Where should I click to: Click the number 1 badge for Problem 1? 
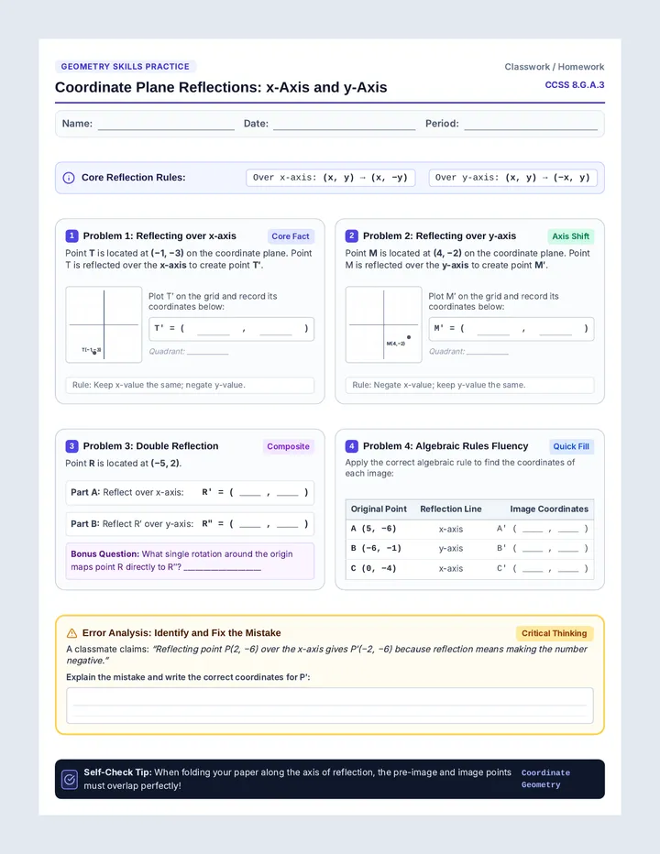click(71, 235)
